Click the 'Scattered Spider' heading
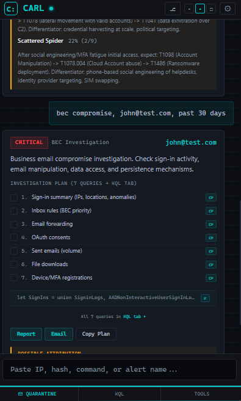 point(40,41)
